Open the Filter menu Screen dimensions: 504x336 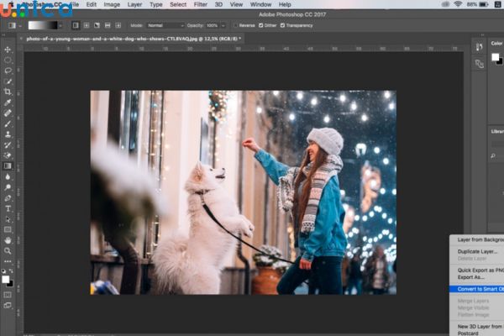pyautogui.click(x=201, y=4)
